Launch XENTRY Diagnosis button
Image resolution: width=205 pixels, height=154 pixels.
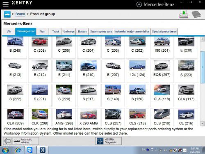pos(108,141)
